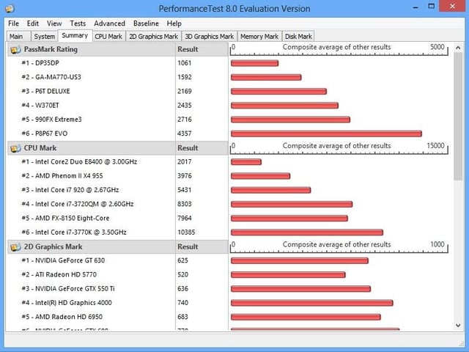Switch to the System tab

pos(44,37)
